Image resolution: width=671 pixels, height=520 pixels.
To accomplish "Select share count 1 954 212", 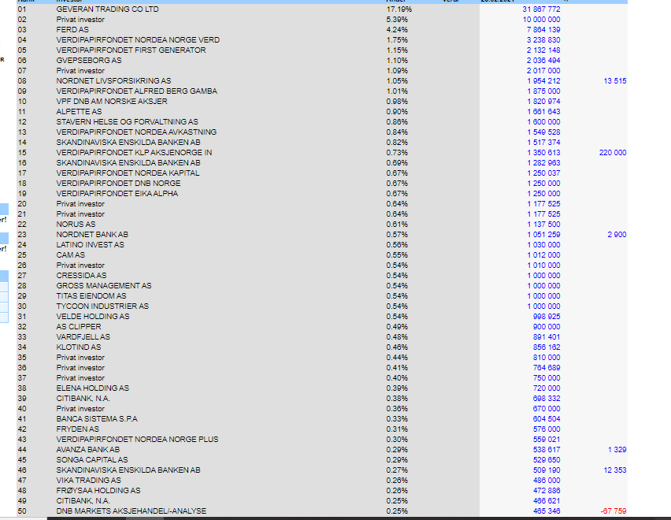I will (x=543, y=81).
